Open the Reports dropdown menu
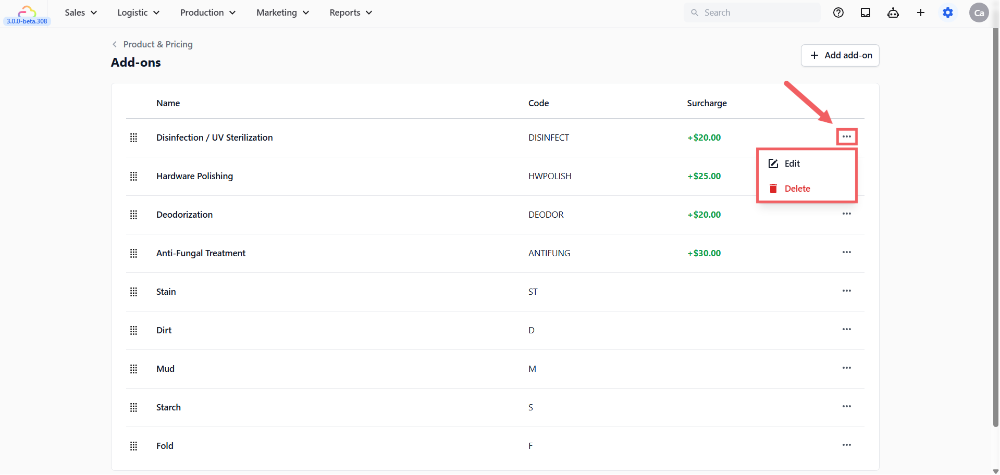1000x475 pixels. click(x=351, y=12)
